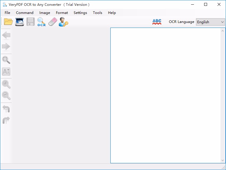This screenshot has height=170, width=226.
Task: Select the pink eraser tool
Action: [x=53, y=22]
